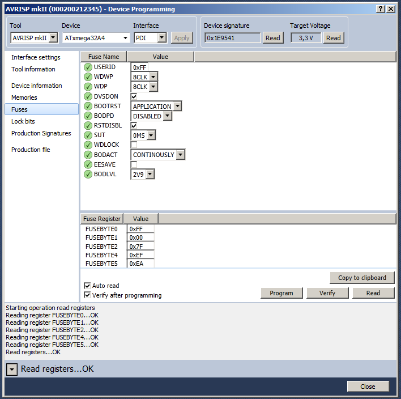Enable the WDLOCK fuse checkbox

(x=134, y=145)
